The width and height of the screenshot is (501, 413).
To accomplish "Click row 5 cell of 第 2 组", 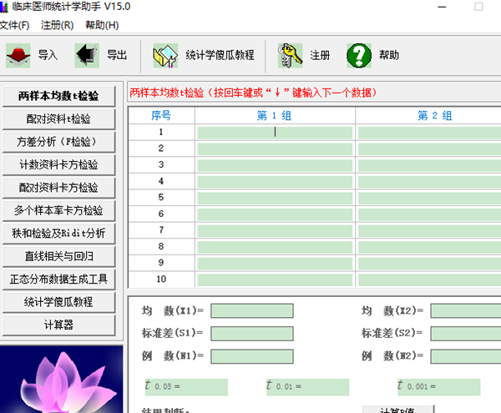I will pyautogui.click(x=429, y=198).
